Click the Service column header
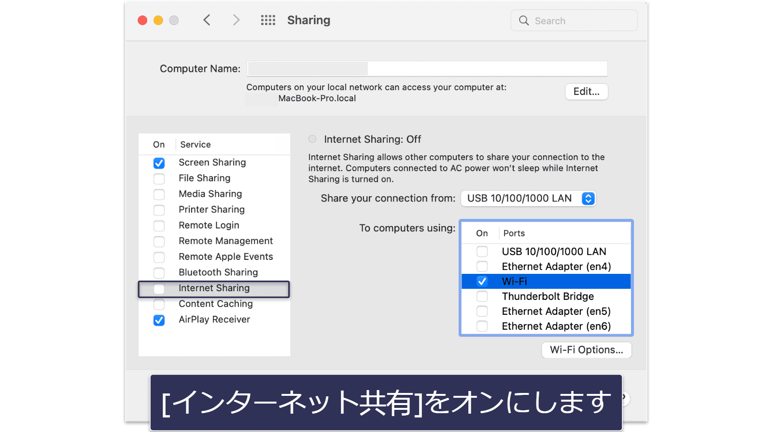 click(x=195, y=145)
